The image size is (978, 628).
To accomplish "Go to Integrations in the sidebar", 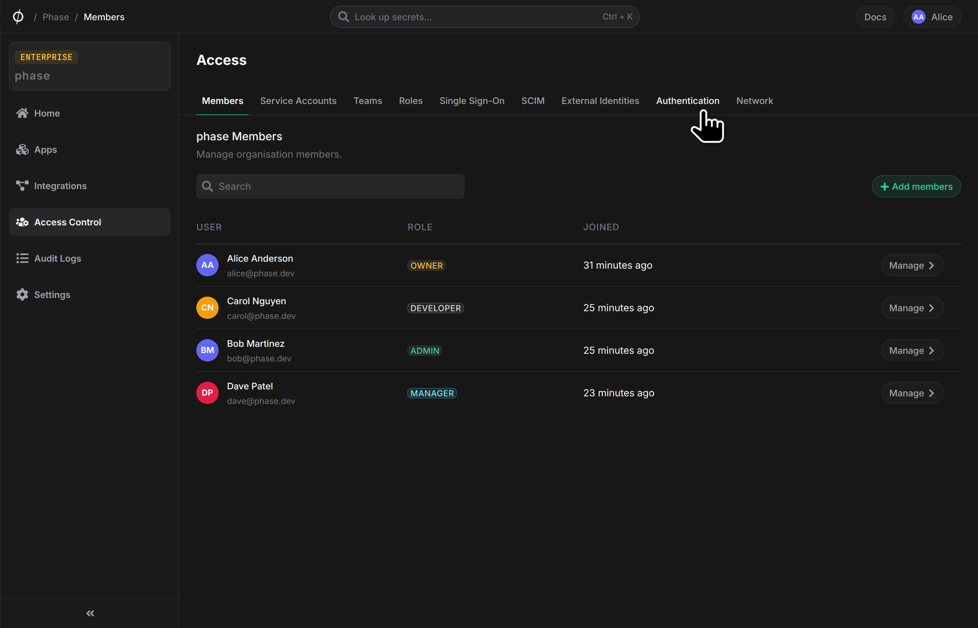I will [x=89, y=186].
